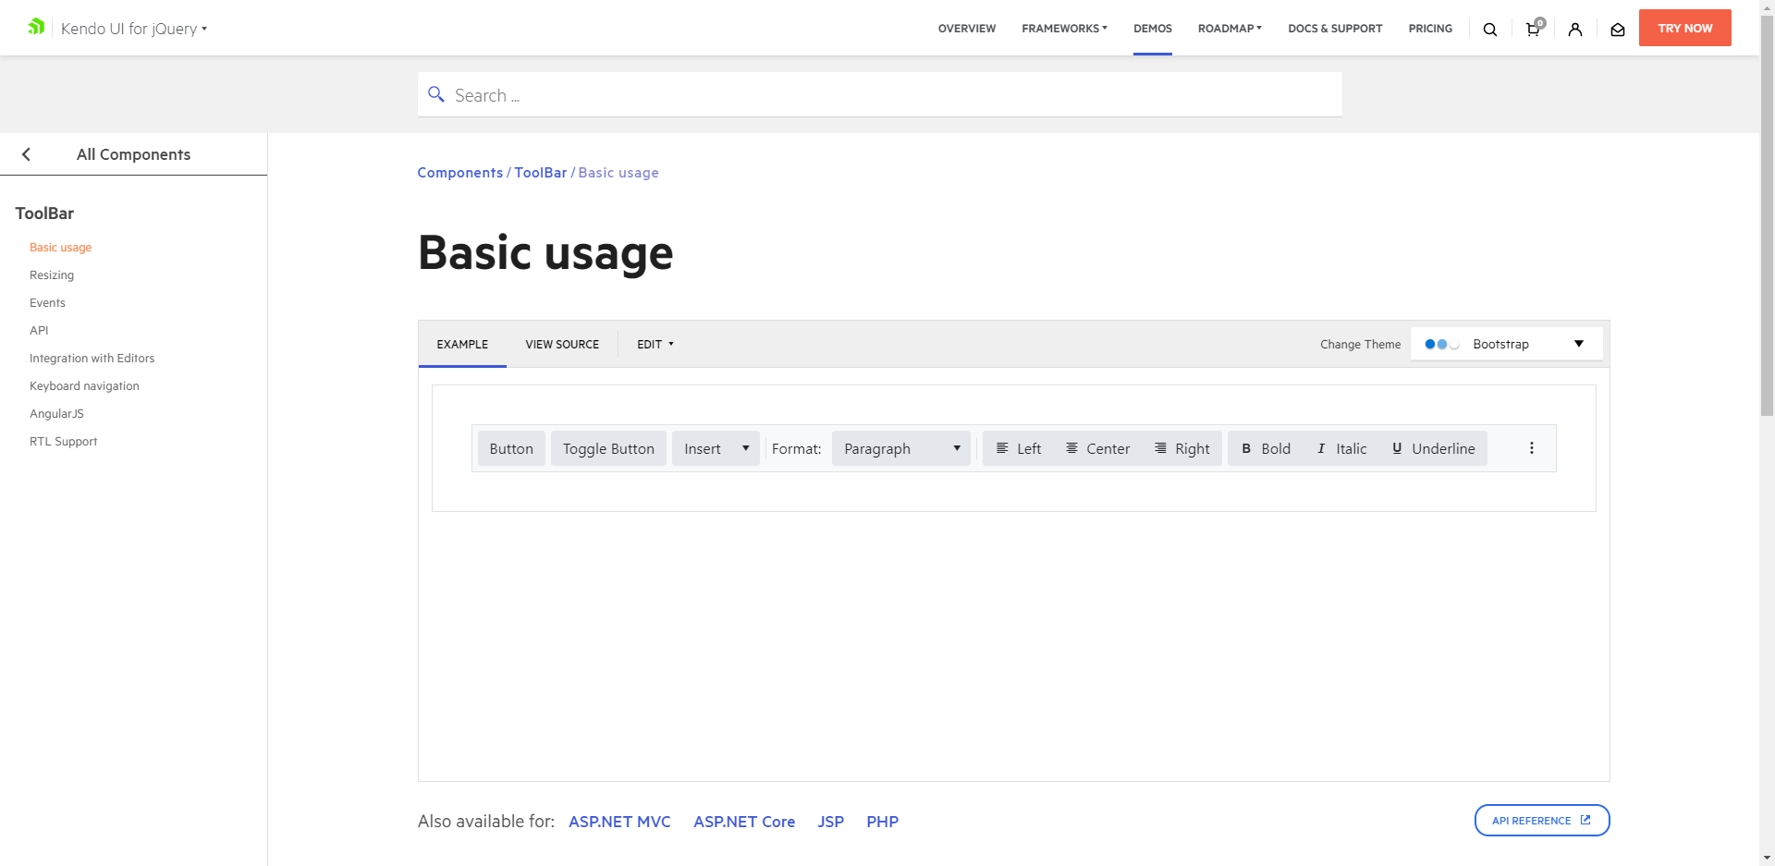The width and height of the screenshot is (1775, 866).
Task: Expand the EDIT dropdown menu
Action: coord(655,344)
